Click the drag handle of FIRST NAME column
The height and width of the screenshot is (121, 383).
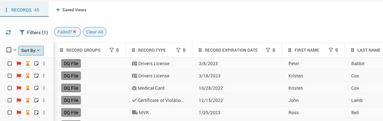(290, 50)
